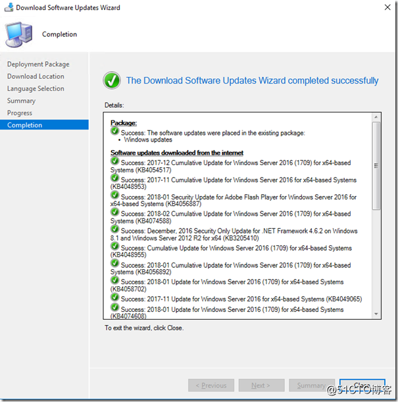
Task: Click the success icon for KB4056892 update
Action: [114, 263]
